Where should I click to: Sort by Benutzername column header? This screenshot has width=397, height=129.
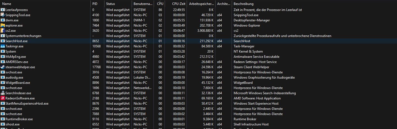[143, 4]
